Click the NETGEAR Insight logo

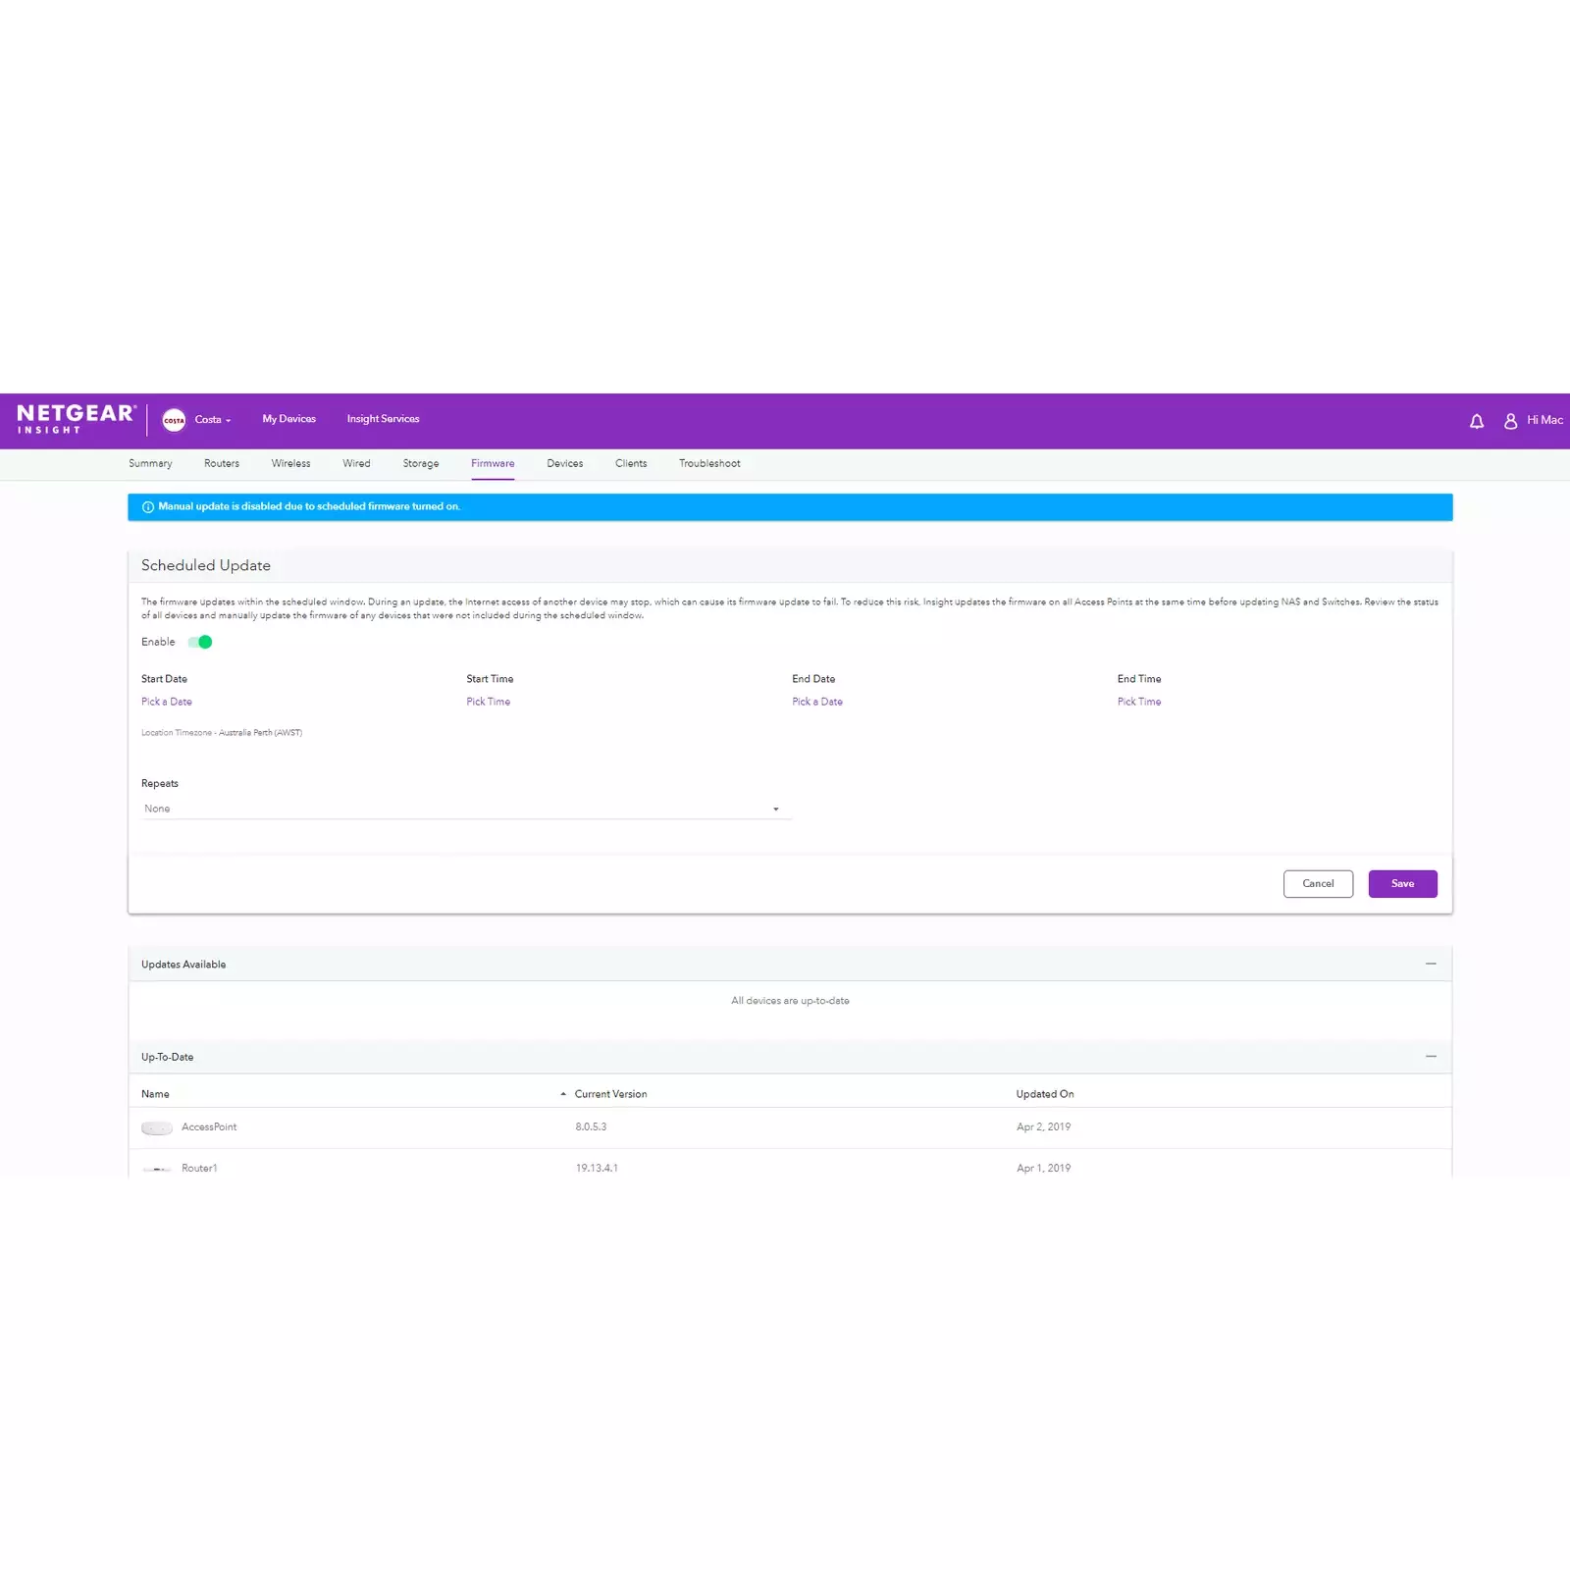76,419
